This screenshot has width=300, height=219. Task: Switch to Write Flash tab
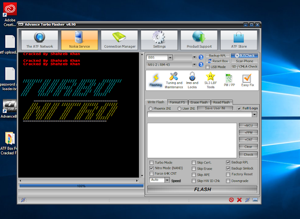156,102
